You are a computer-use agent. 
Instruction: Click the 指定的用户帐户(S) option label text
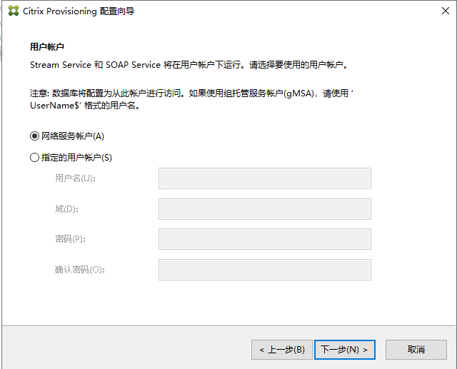[76, 158]
